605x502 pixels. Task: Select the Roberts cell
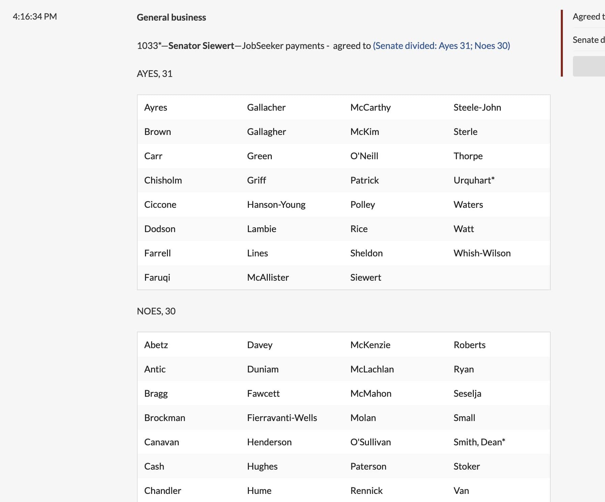tap(498, 345)
